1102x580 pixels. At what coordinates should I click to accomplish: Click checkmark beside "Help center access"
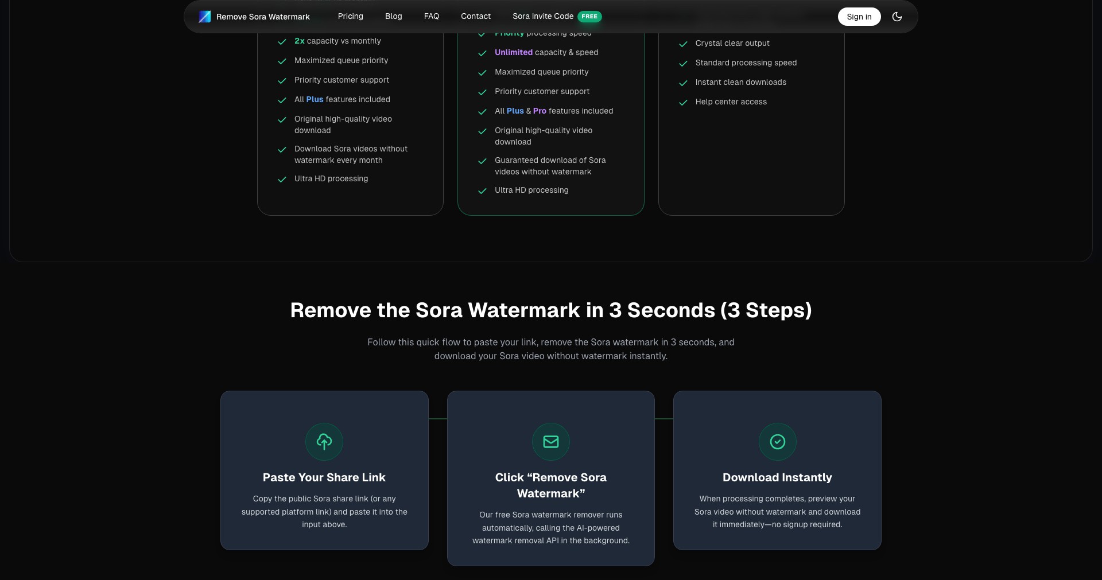(683, 103)
